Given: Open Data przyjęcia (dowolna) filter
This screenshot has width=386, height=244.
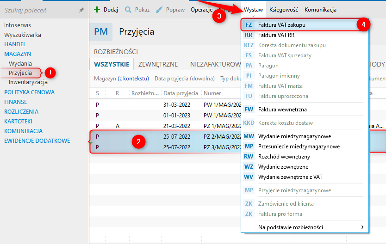Looking at the screenshot, I should (x=185, y=79).
